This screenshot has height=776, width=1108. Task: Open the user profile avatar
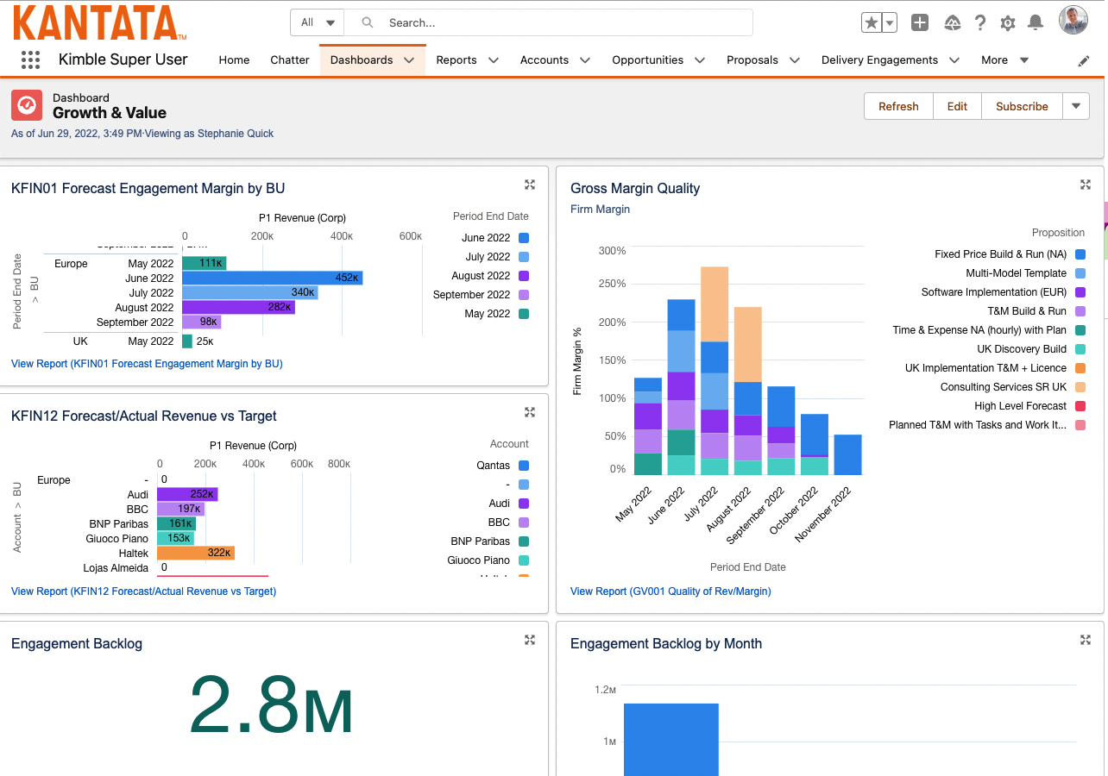coord(1073,21)
